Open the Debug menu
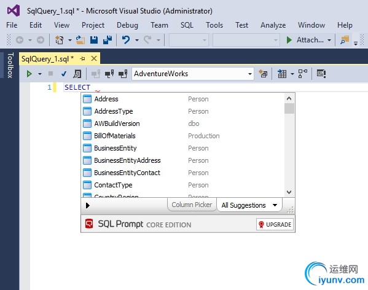The image size is (368, 290). tap(127, 25)
